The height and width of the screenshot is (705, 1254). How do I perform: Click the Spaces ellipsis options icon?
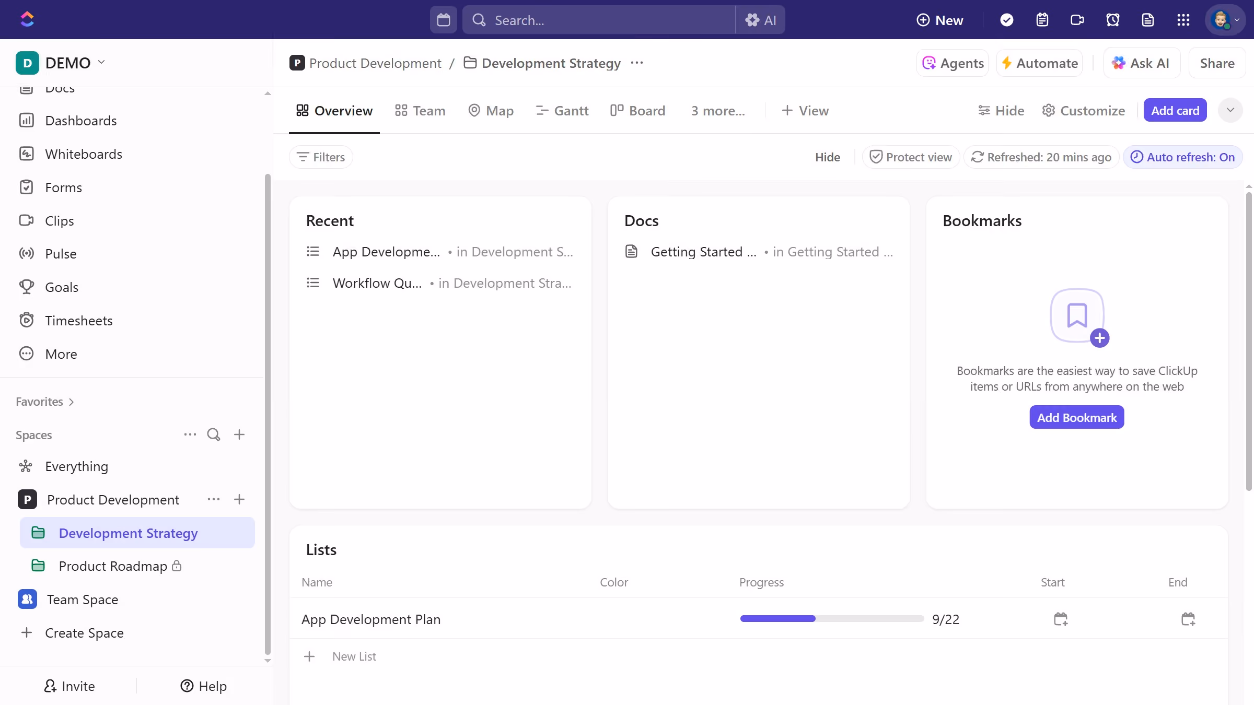pyautogui.click(x=190, y=434)
